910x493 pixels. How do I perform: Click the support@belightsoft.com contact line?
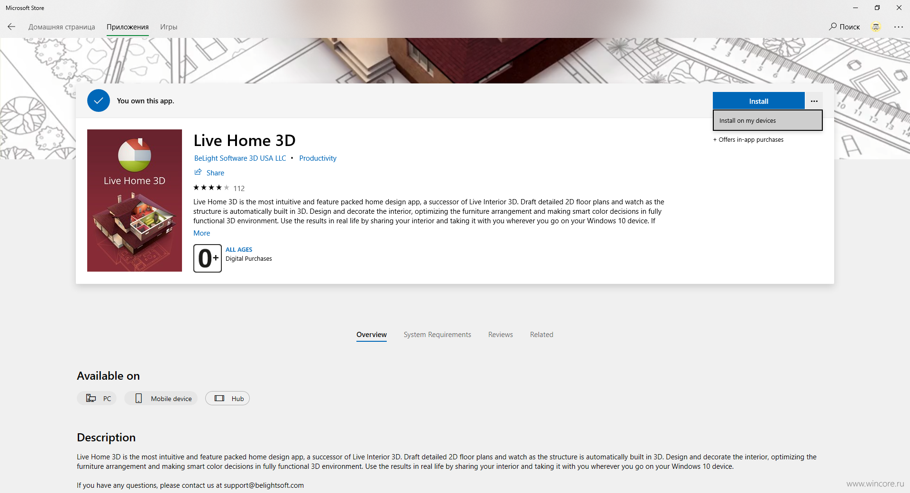click(191, 485)
